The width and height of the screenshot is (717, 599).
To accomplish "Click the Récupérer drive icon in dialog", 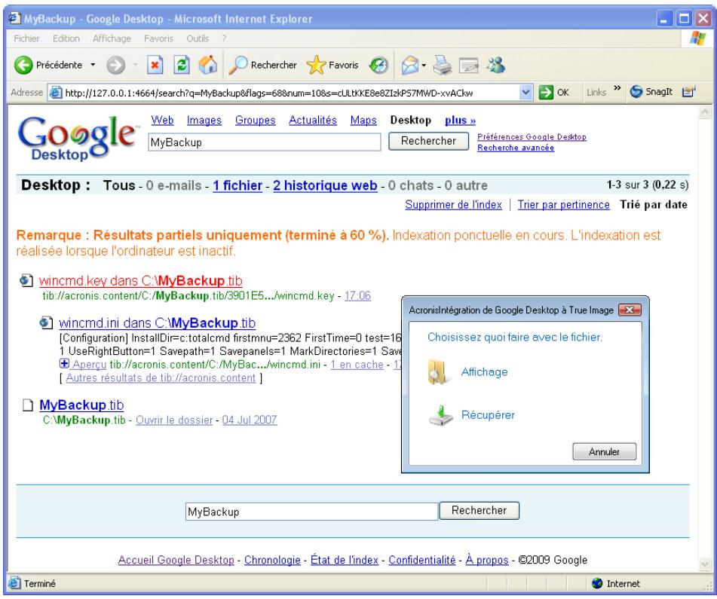I will (441, 415).
